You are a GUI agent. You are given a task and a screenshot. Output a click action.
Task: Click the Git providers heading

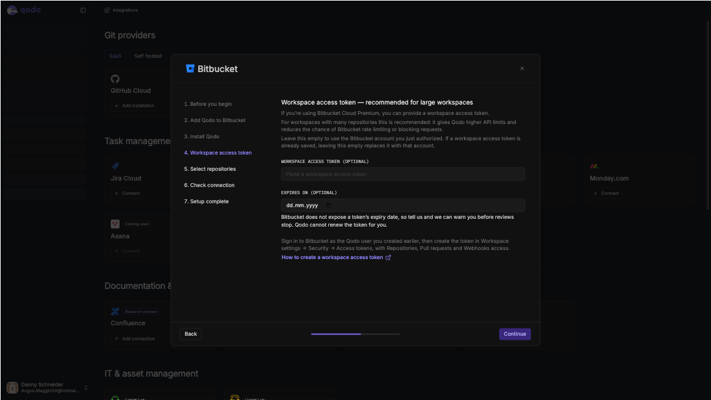[x=130, y=35]
